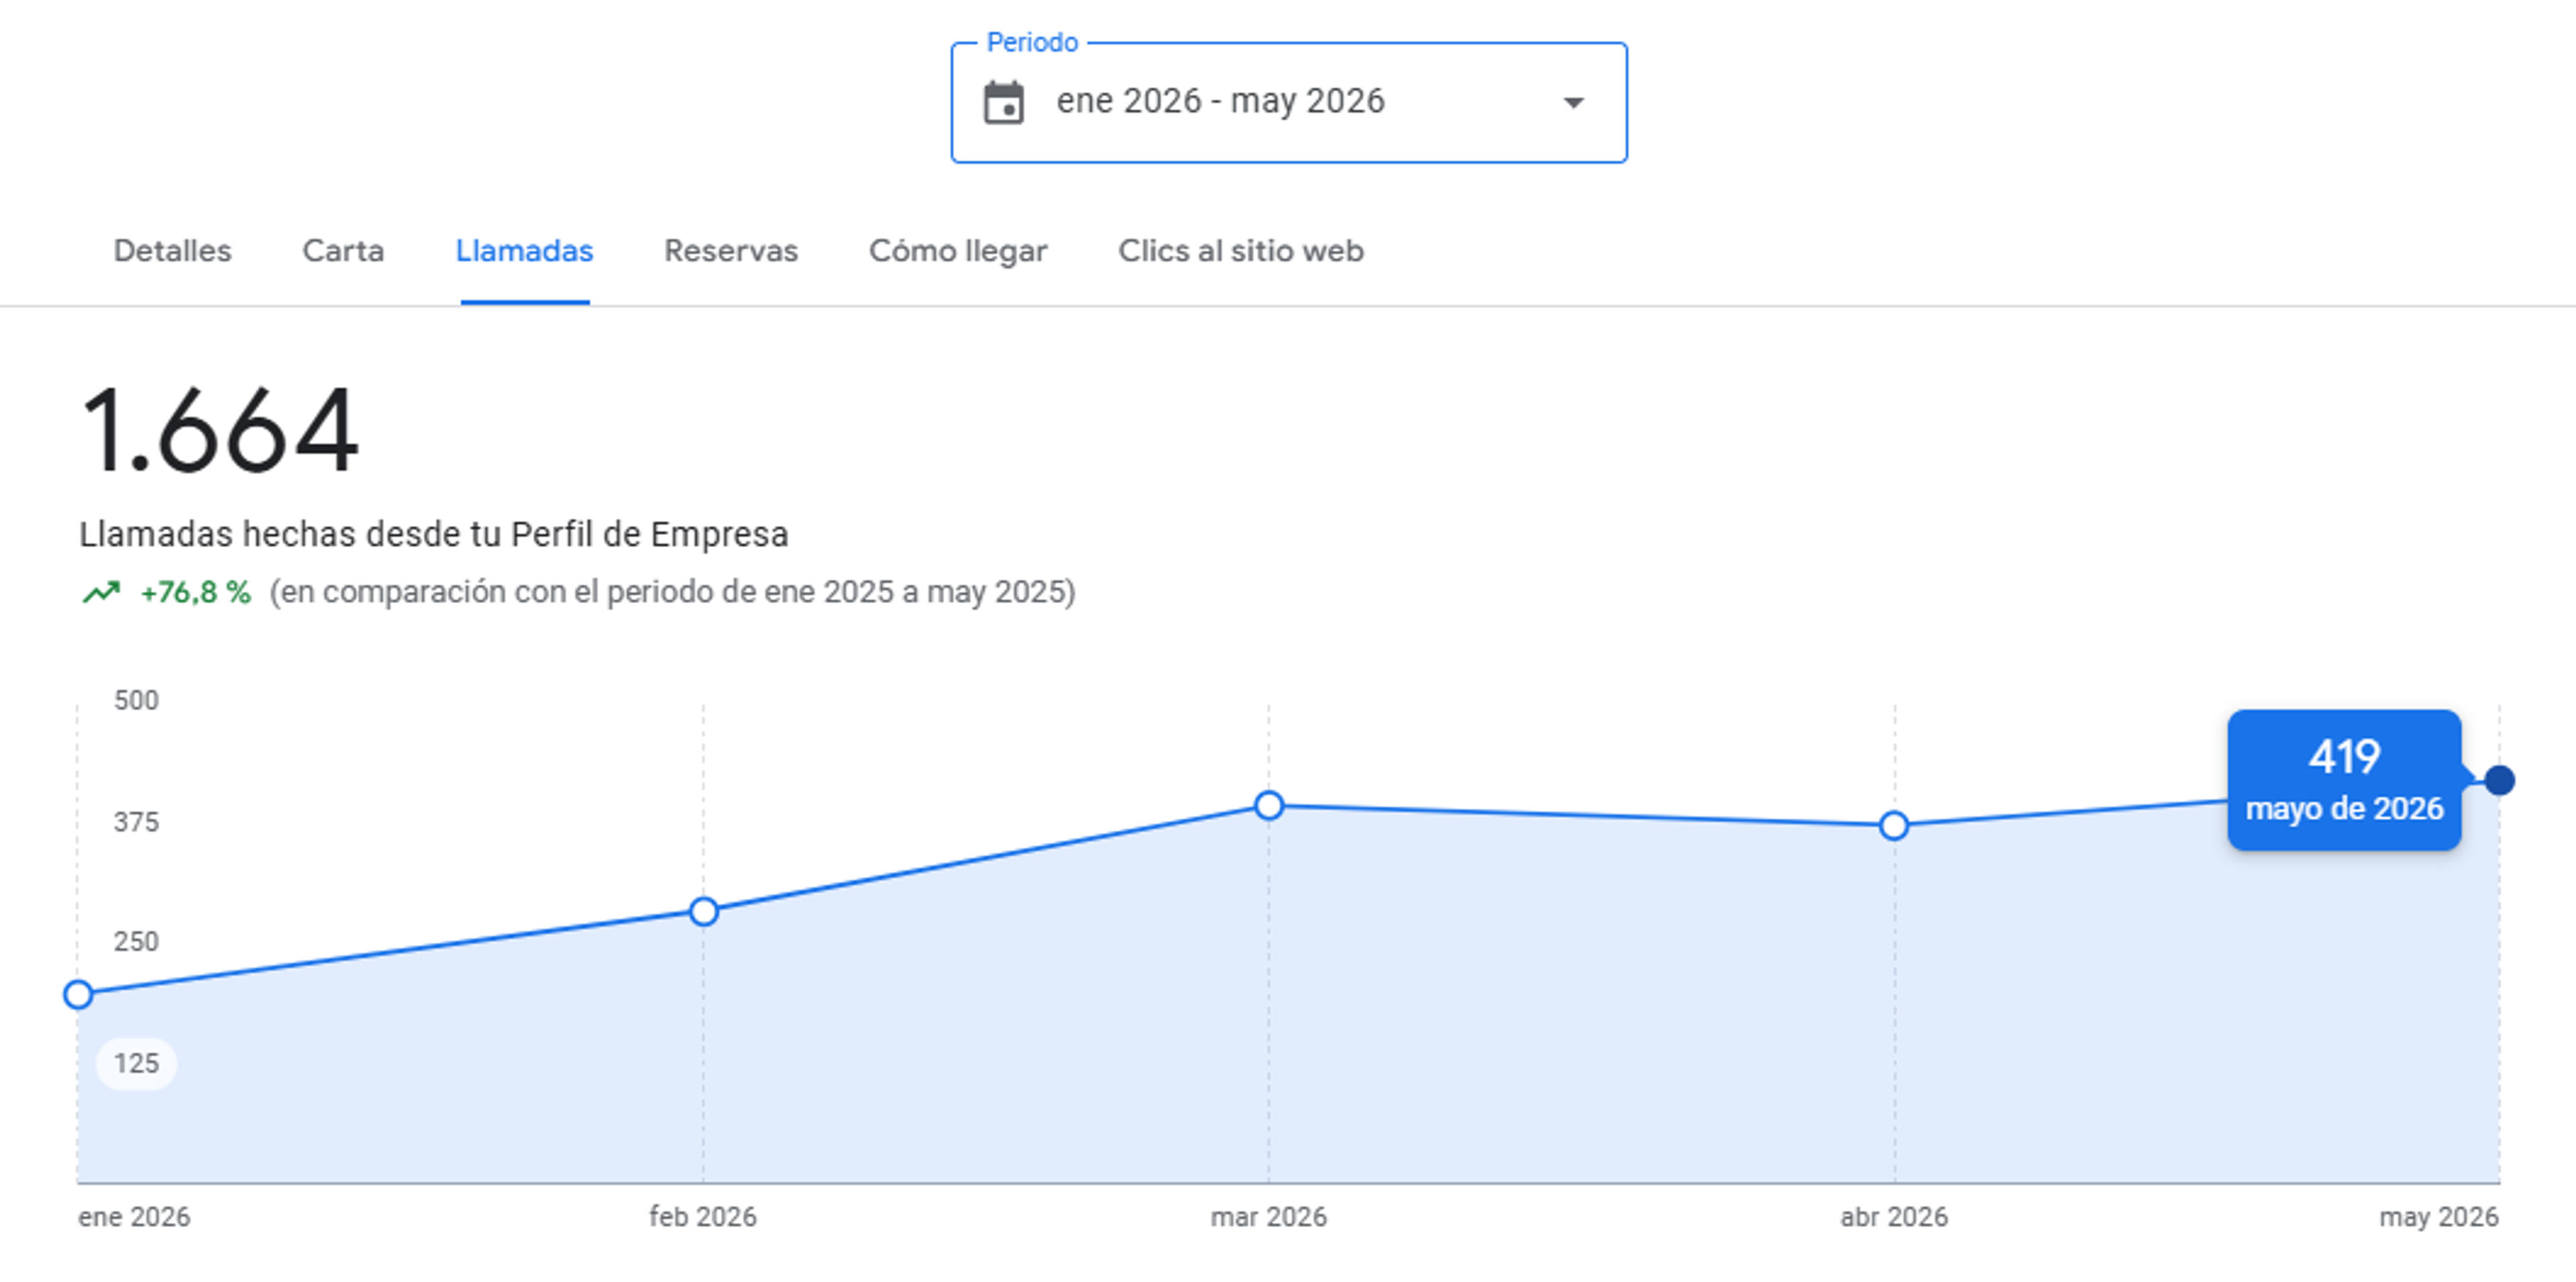The image size is (2576, 1282).
Task: Select the mar 2026 data point
Action: (1269, 806)
